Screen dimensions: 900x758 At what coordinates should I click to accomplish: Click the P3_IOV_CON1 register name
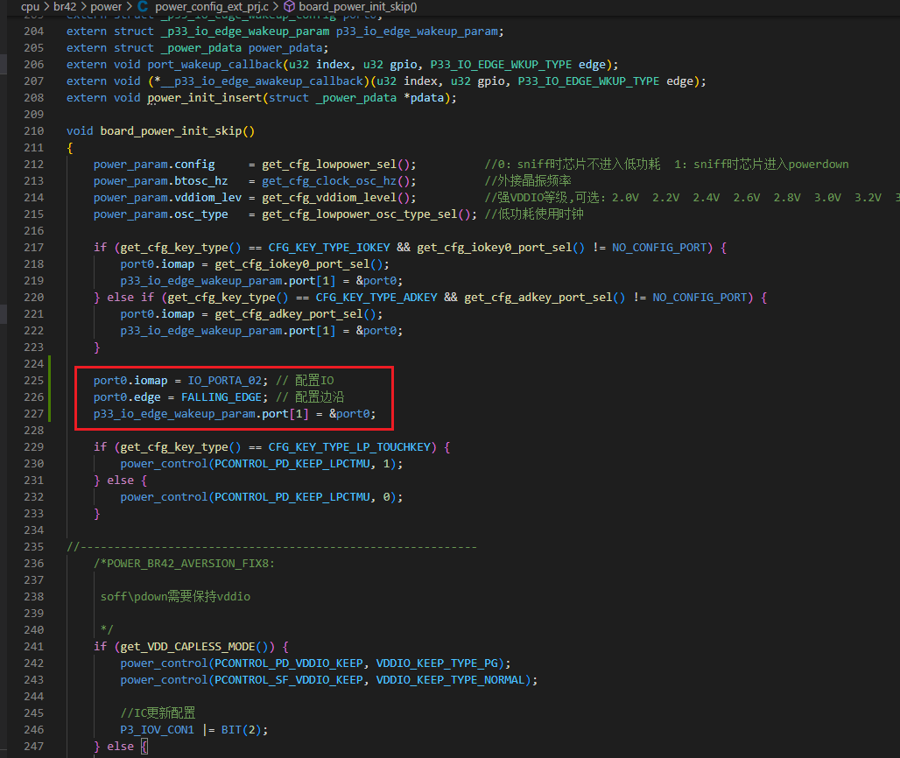click(x=158, y=730)
